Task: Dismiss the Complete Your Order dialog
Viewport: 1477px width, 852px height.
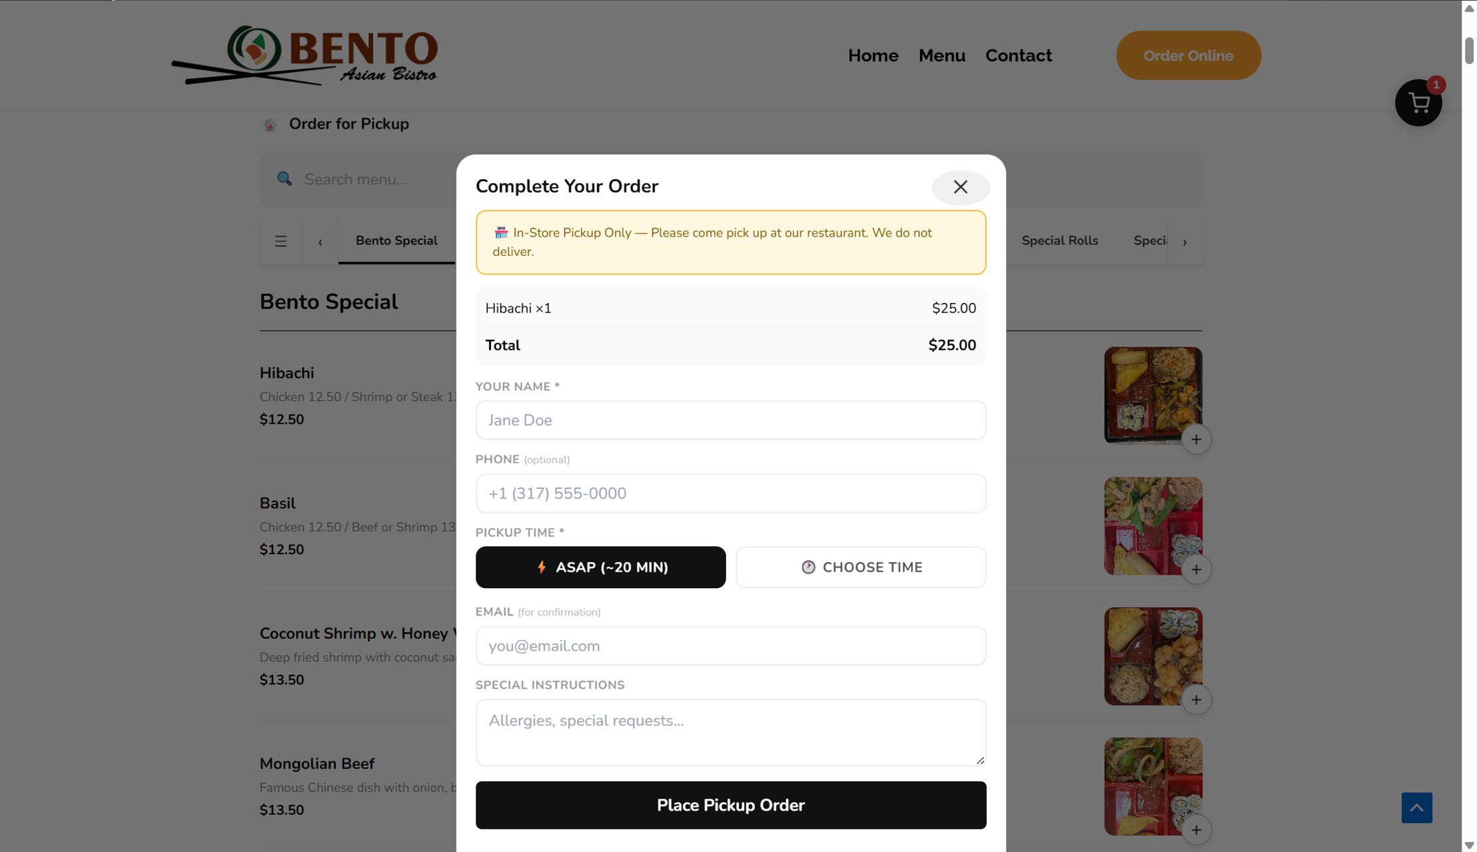Action: [960, 187]
